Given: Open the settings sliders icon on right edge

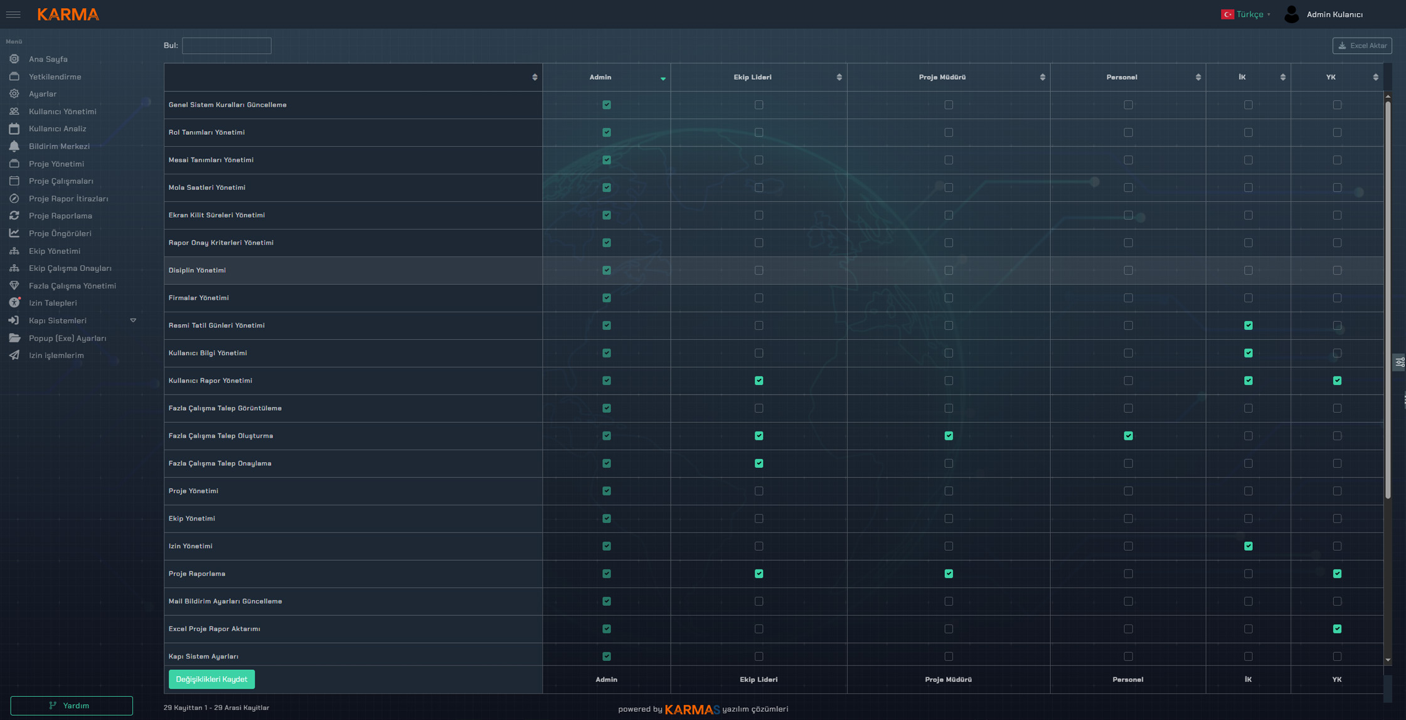Looking at the screenshot, I should 1400,362.
